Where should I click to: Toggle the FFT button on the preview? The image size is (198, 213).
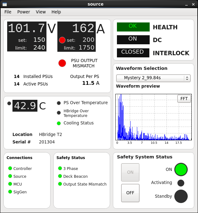[x=184, y=99]
